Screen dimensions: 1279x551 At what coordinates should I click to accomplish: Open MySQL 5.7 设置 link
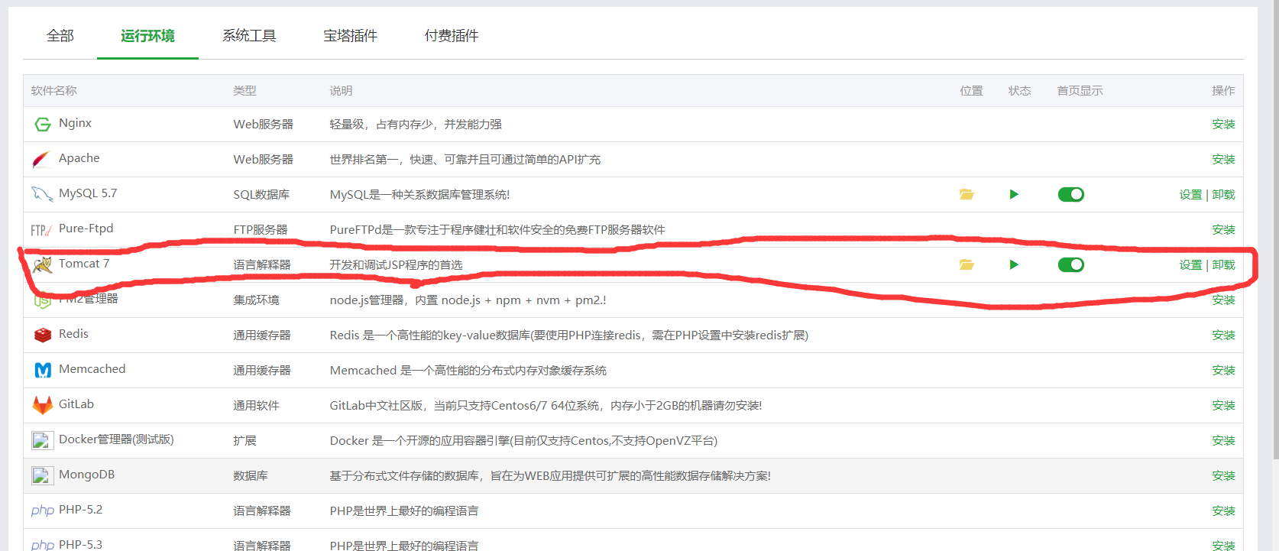coord(1190,195)
